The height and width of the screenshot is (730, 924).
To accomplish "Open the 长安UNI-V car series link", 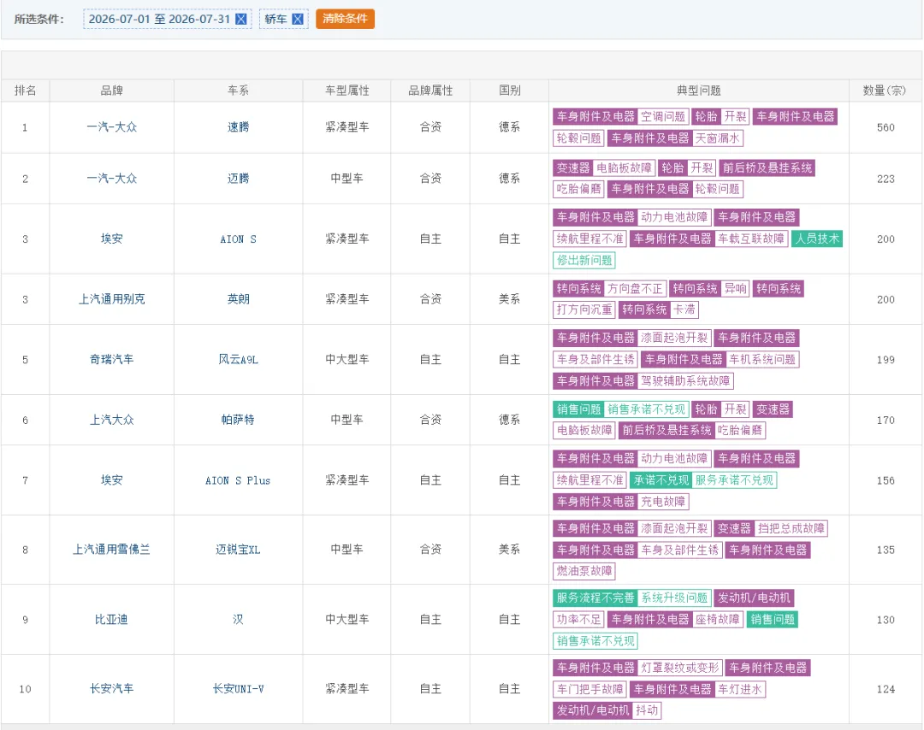I will 238,689.
